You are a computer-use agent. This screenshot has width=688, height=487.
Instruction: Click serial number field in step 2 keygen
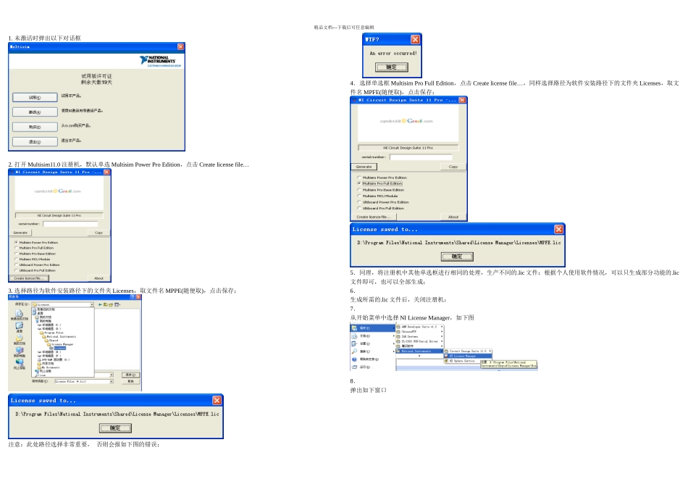tap(70, 224)
